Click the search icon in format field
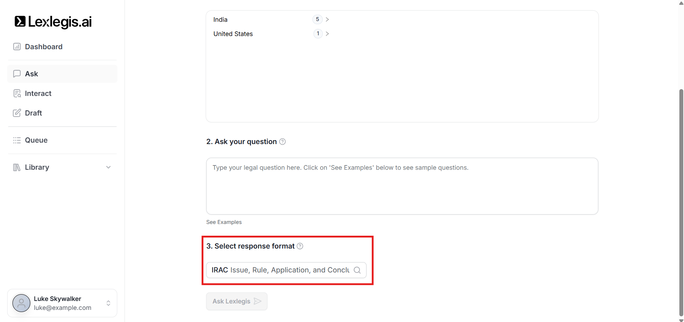The height and width of the screenshot is (322, 684). (x=357, y=270)
